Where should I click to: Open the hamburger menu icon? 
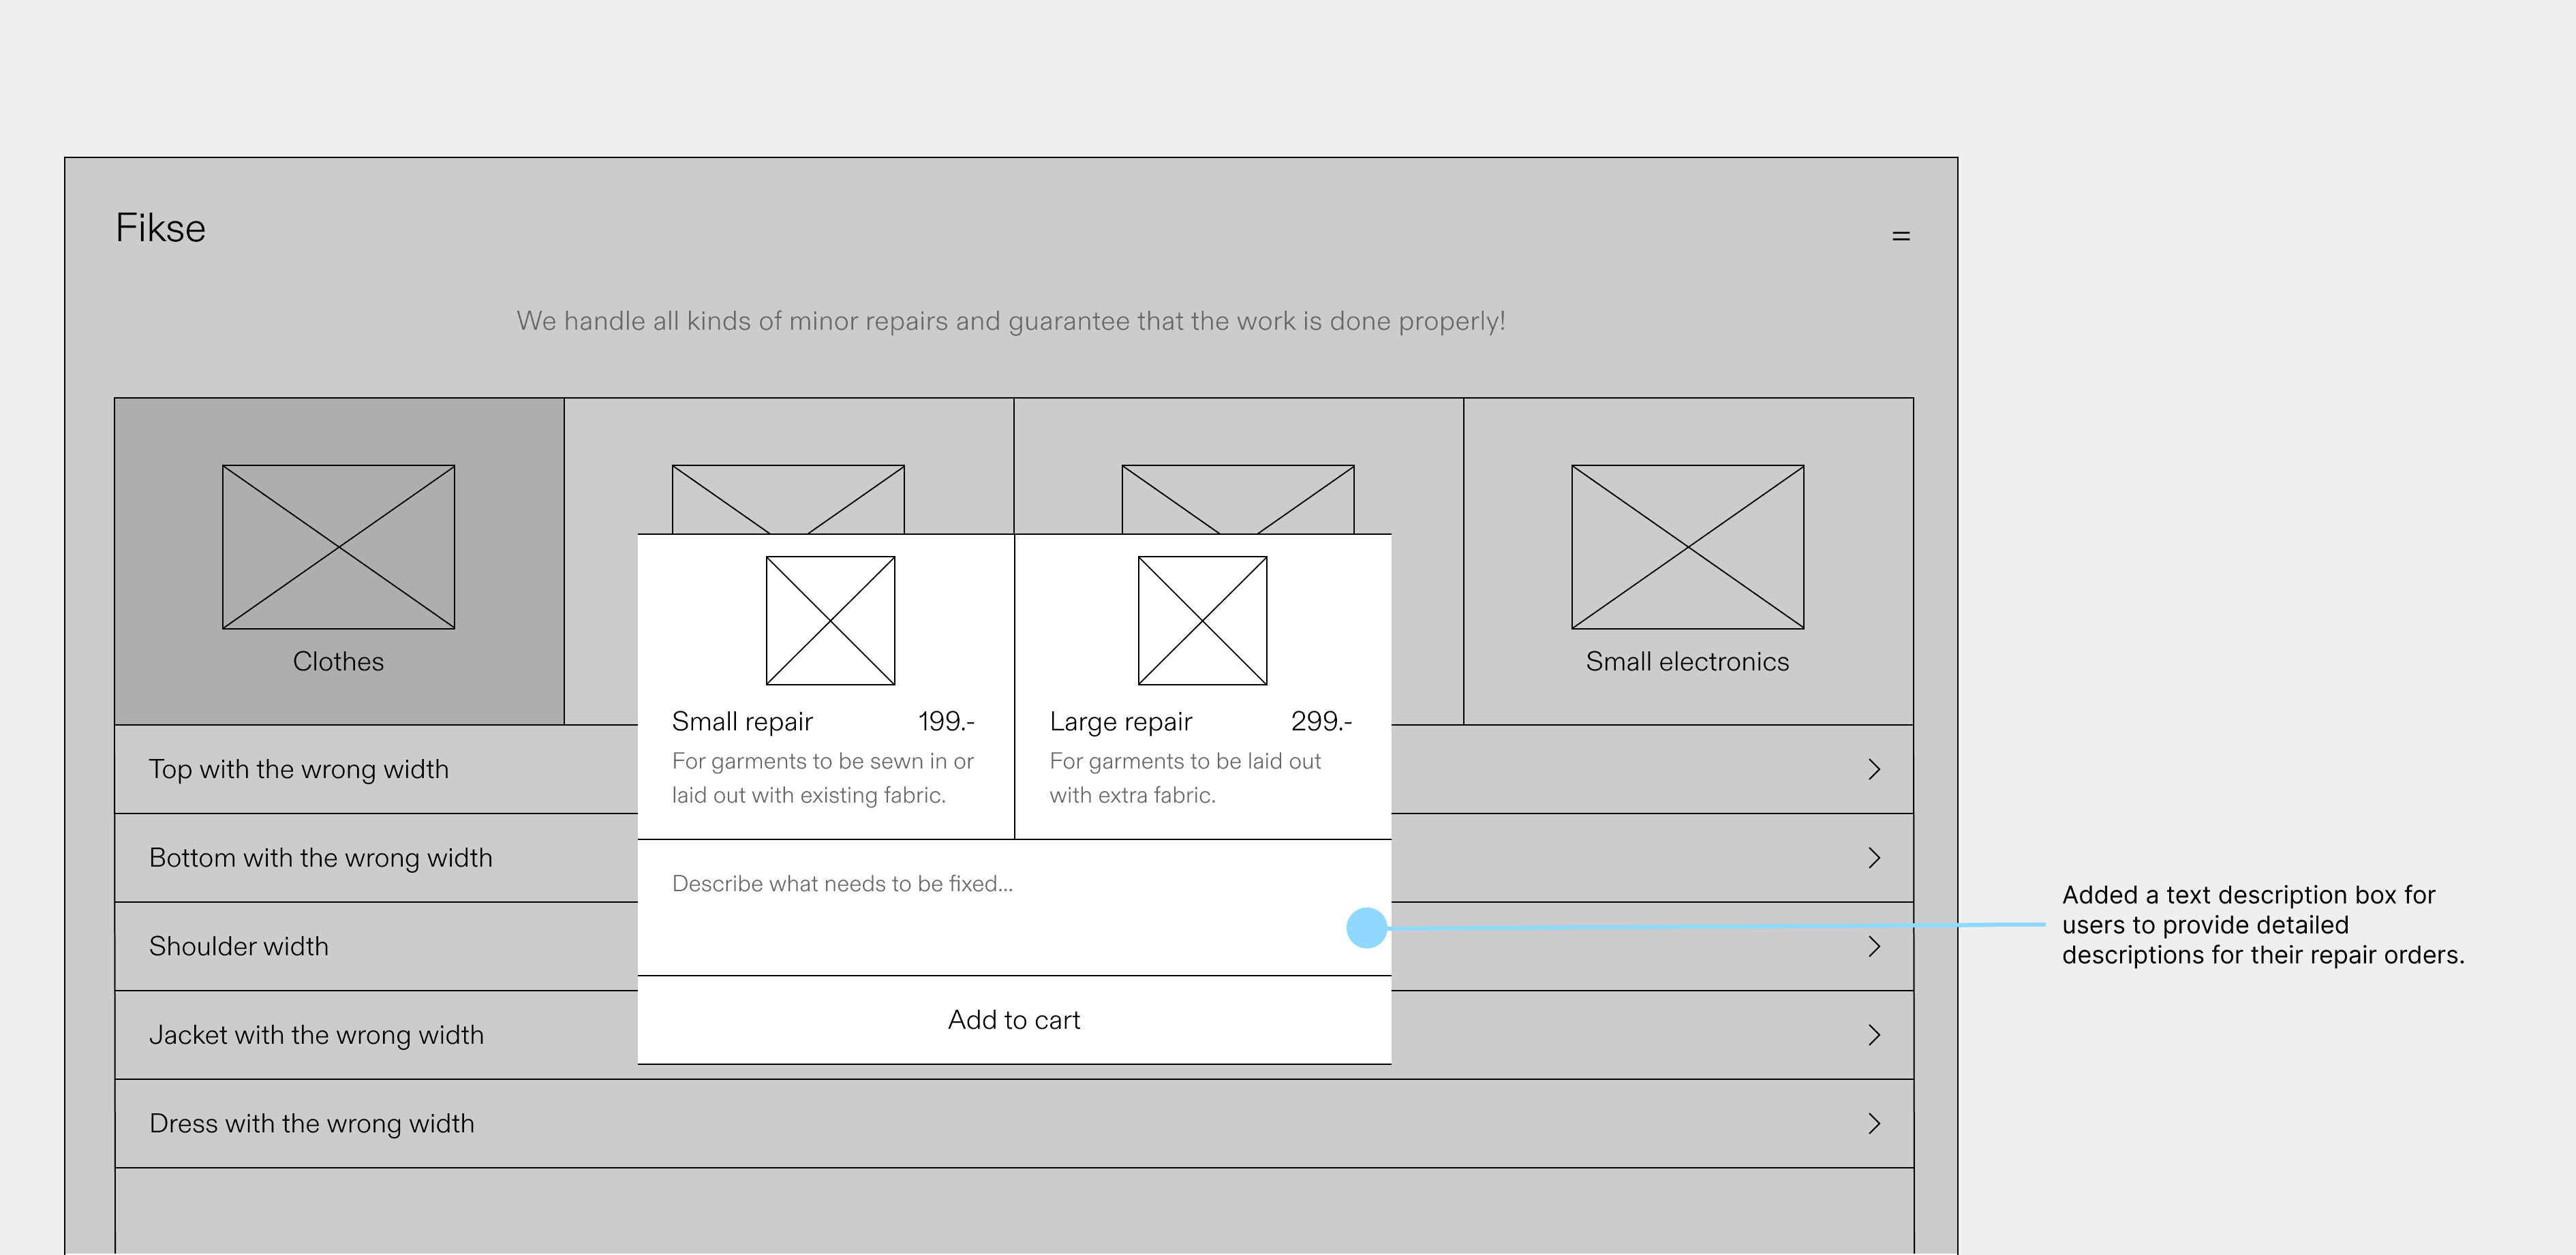[x=1901, y=236]
